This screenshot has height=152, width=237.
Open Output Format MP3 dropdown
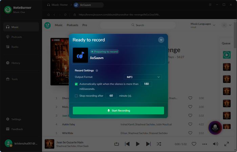(x=143, y=77)
